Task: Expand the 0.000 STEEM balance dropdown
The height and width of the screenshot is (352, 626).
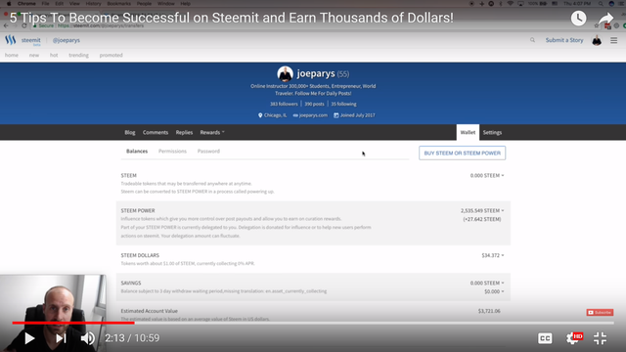Action: click(487, 176)
